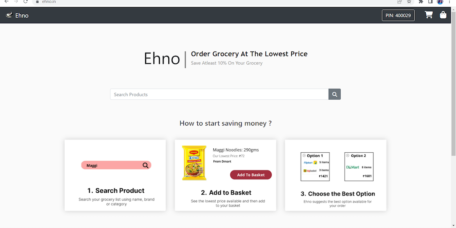Focus the Search Products input field
The image size is (456, 228).
219,94
